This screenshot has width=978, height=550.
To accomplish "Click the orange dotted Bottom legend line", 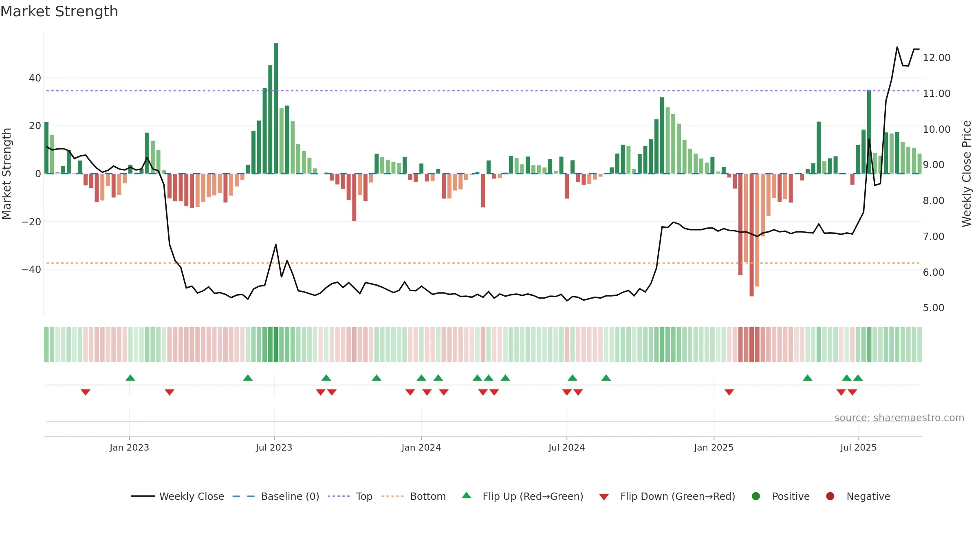I will click(393, 496).
